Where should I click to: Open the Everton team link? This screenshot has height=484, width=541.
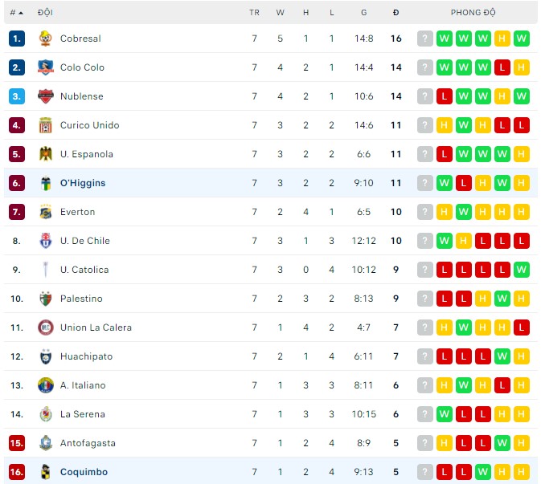coord(77,212)
